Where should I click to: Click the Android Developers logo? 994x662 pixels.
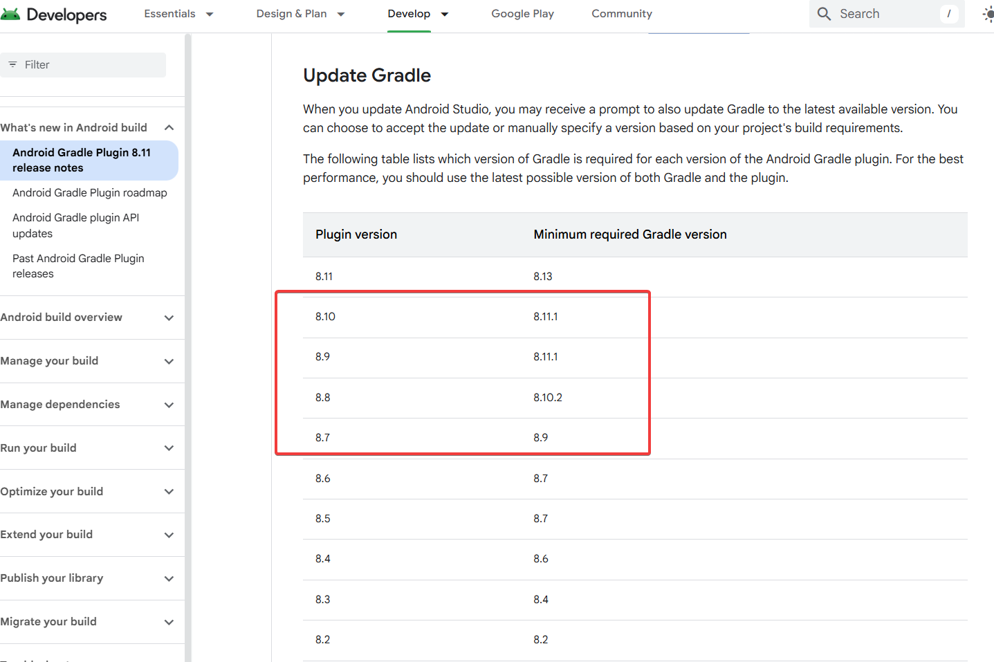point(53,15)
